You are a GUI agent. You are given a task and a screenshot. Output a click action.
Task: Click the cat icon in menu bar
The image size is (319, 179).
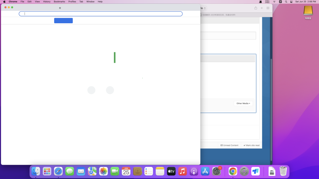click(x=260, y=2)
